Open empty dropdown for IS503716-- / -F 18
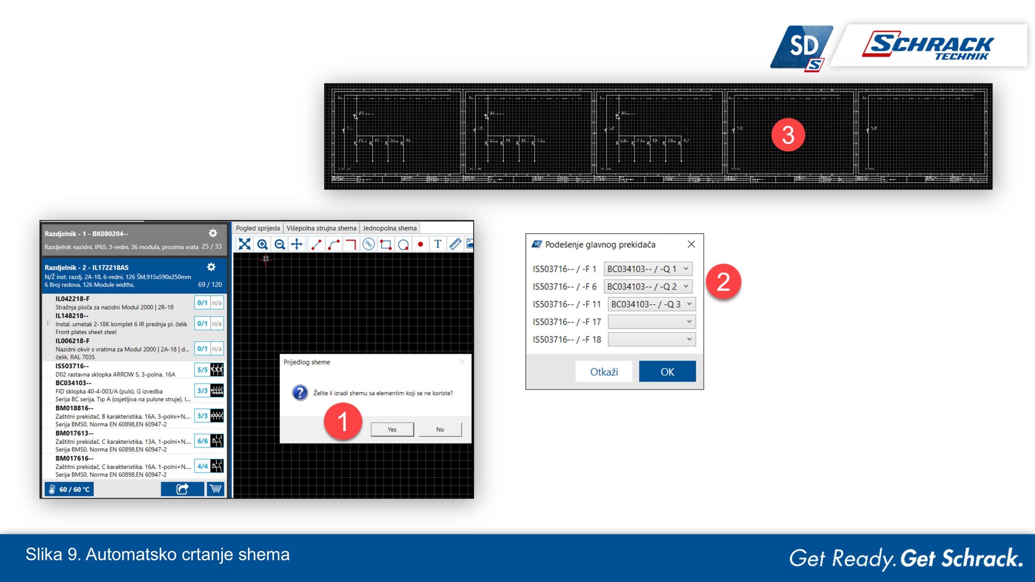 [x=652, y=339]
